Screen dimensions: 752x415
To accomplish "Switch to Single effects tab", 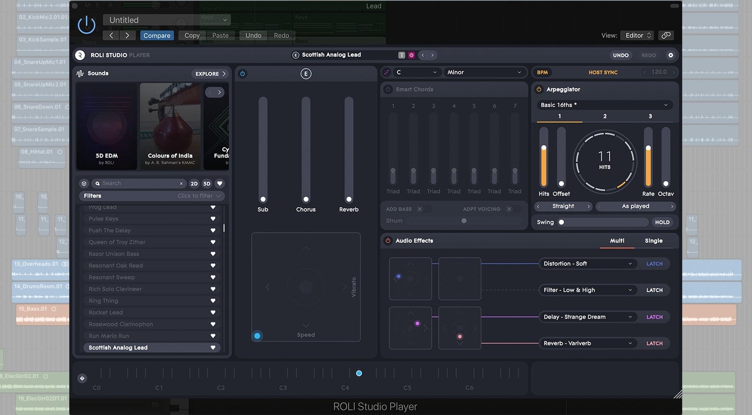I will [x=653, y=240].
